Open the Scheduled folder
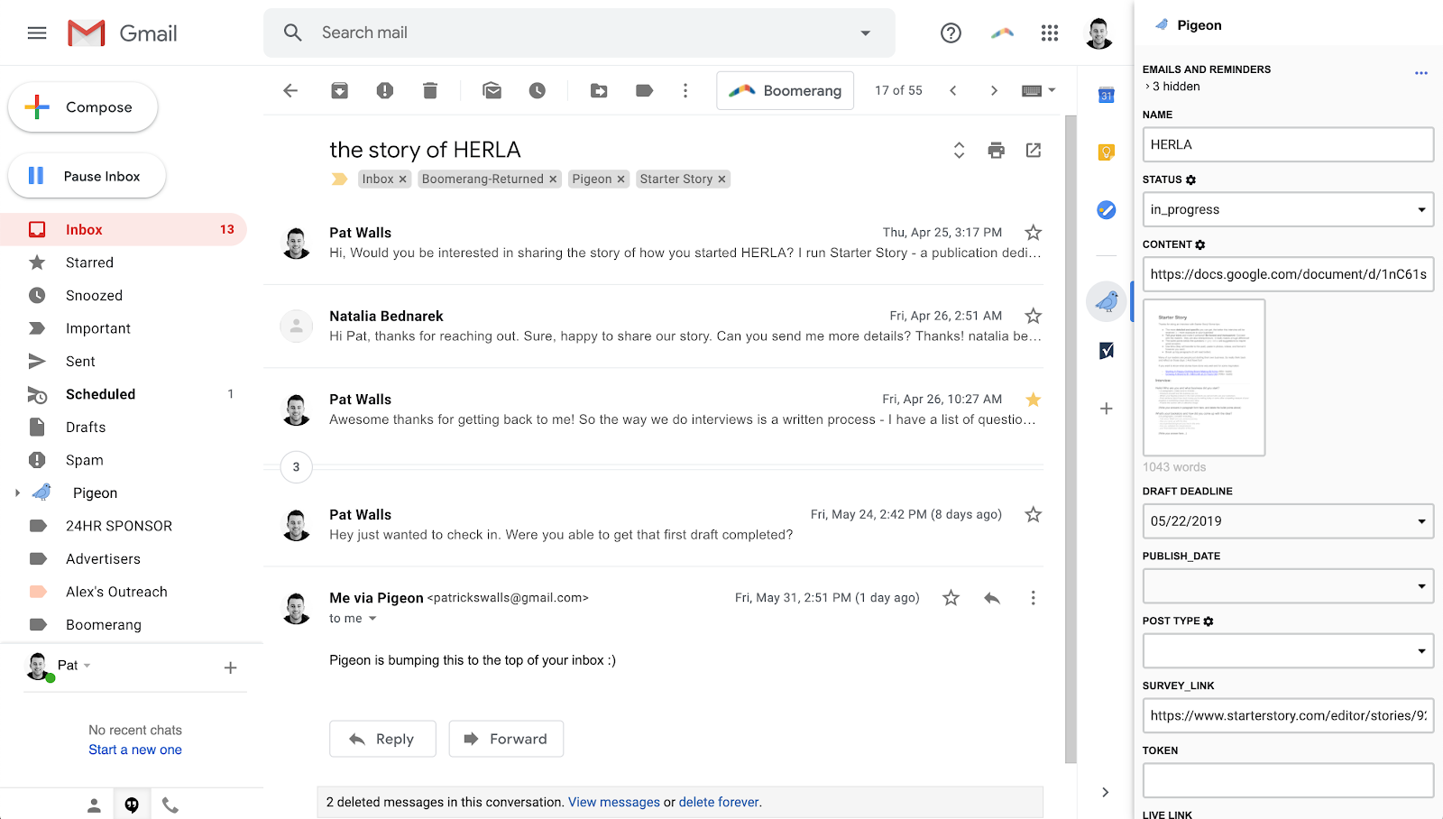The width and height of the screenshot is (1443, 819). (124, 394)
